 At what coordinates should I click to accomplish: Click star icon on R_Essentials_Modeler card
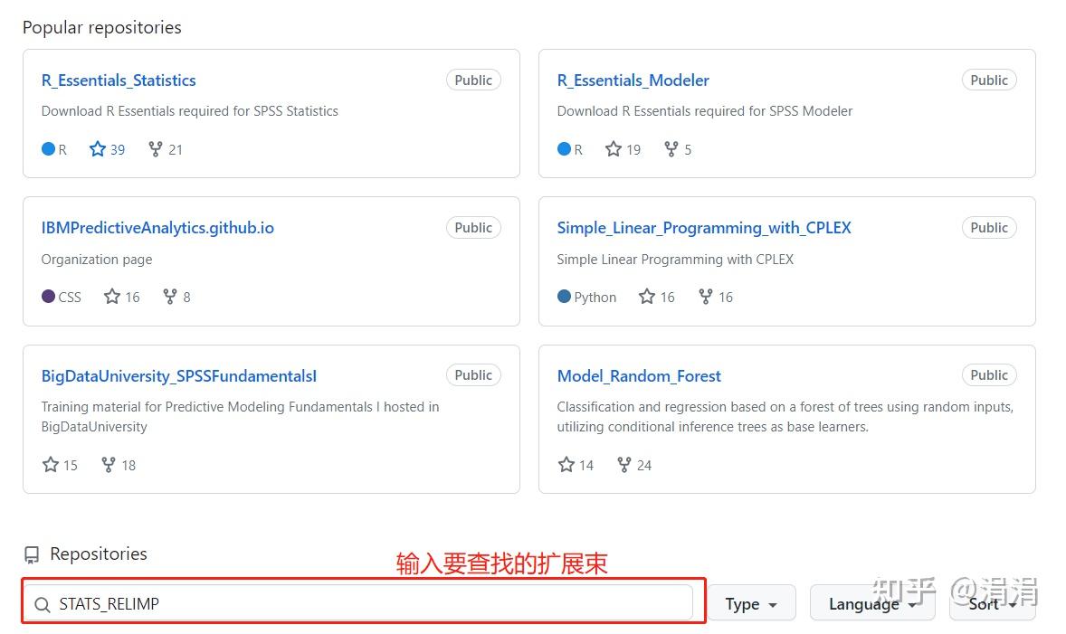click(x=614, y=149)
